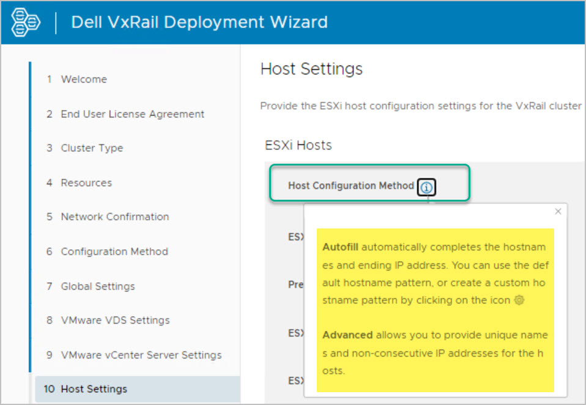This screenshot has width=586, height=405.
Task: Click the Host Configuration Method info icon
Action: [426, 187]
